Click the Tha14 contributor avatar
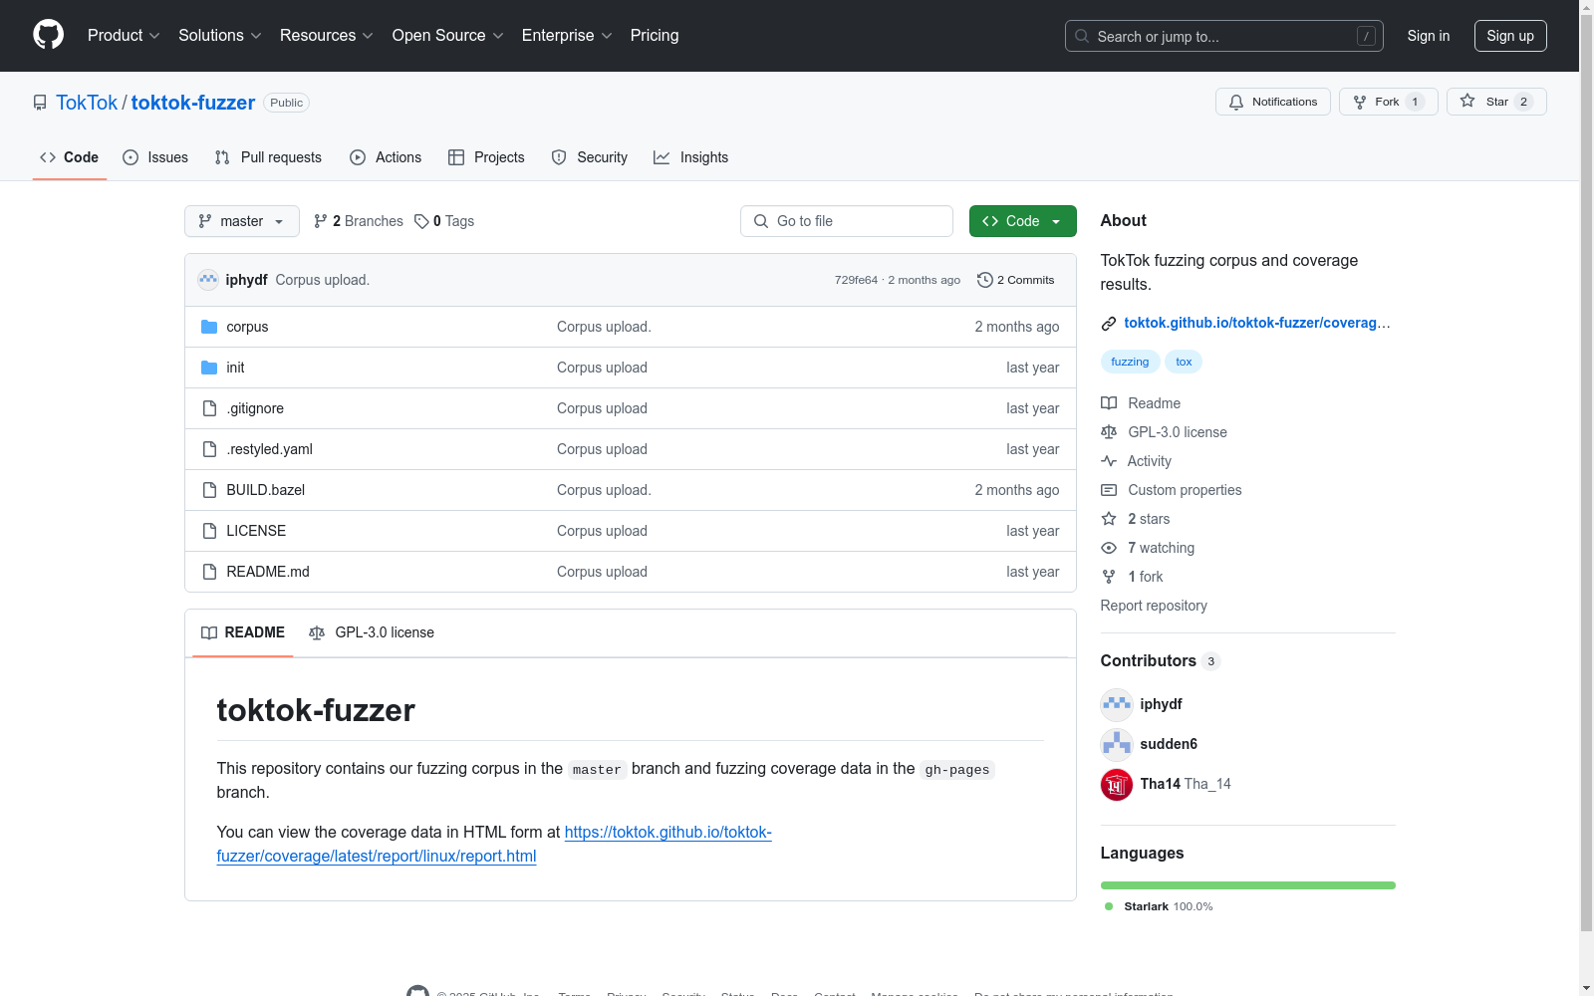Screen dimensions: 1594x996 tap(1117, 784)
